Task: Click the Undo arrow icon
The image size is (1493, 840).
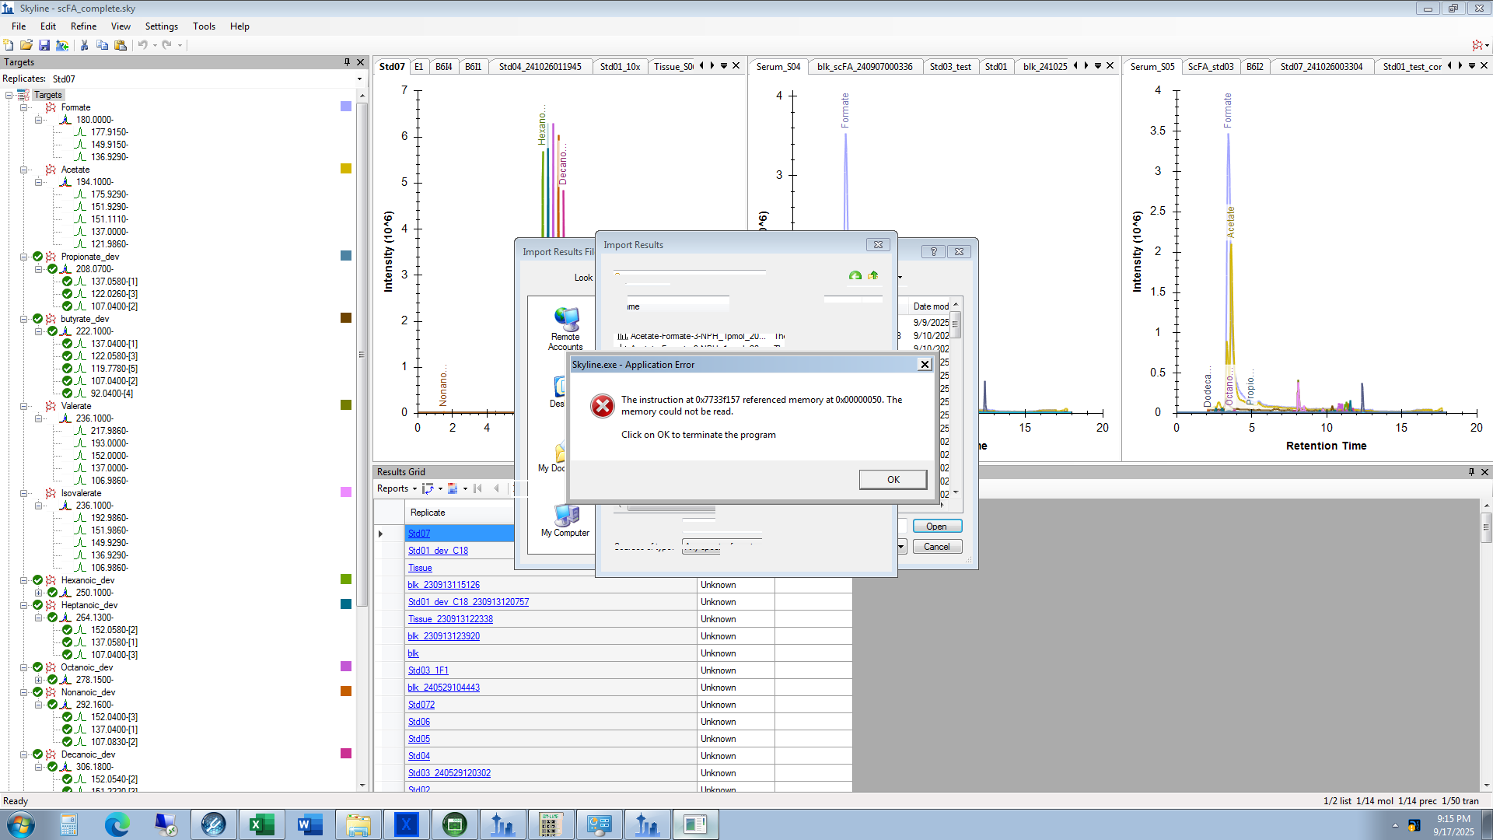Action: coord(142,45)
